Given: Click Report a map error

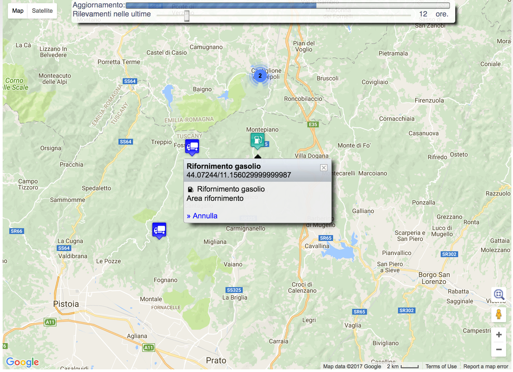Looking at the screenshot, I should point(486,366).
